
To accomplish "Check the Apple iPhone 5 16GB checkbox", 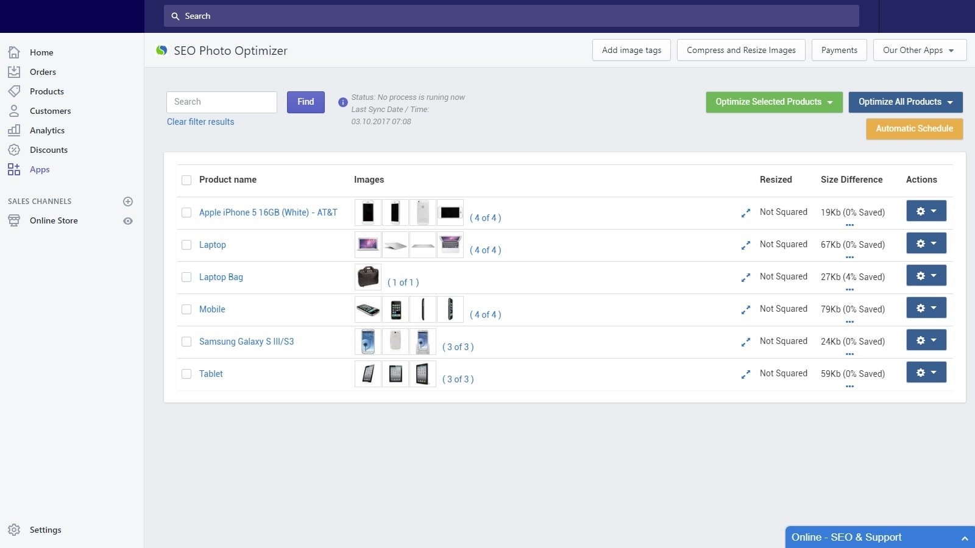I will pyautogui.click(x=186, y=213).
